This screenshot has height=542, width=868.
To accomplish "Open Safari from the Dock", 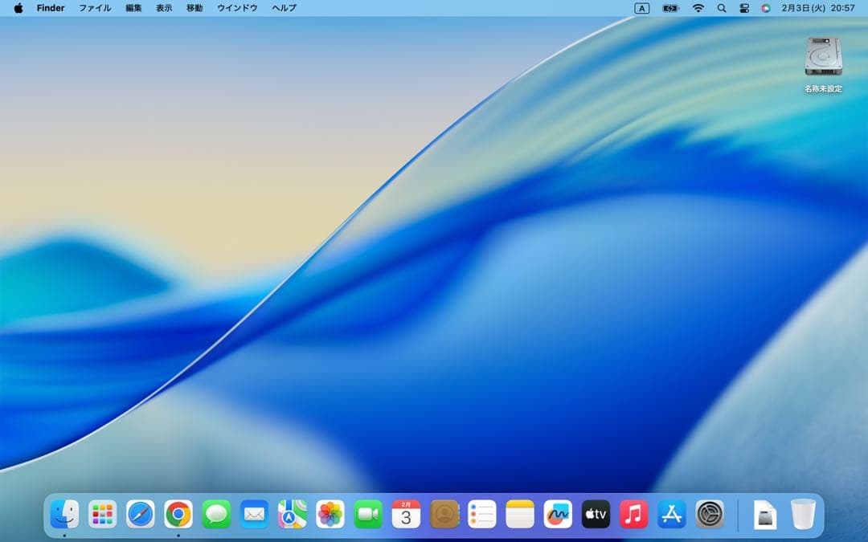I will [x=140, y=514].
